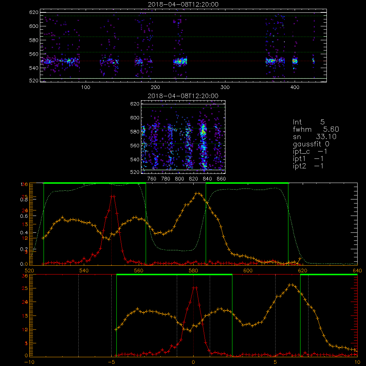This screenshot has width=366, height=366.
Task: Click x-axis label 560 of the profile plot
Action: (x=139, y=270)
